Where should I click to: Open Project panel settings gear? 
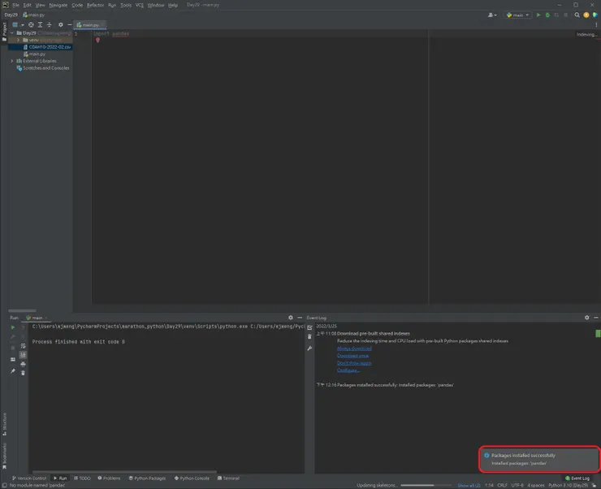(x=60, y=24)
